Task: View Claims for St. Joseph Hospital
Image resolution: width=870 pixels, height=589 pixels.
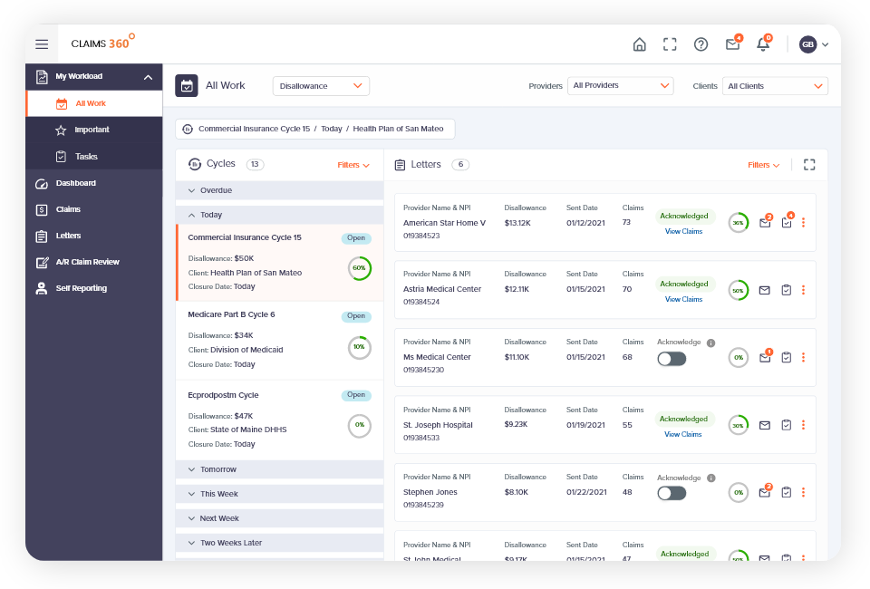Action: pyautogui.click(x=683, y=434)
